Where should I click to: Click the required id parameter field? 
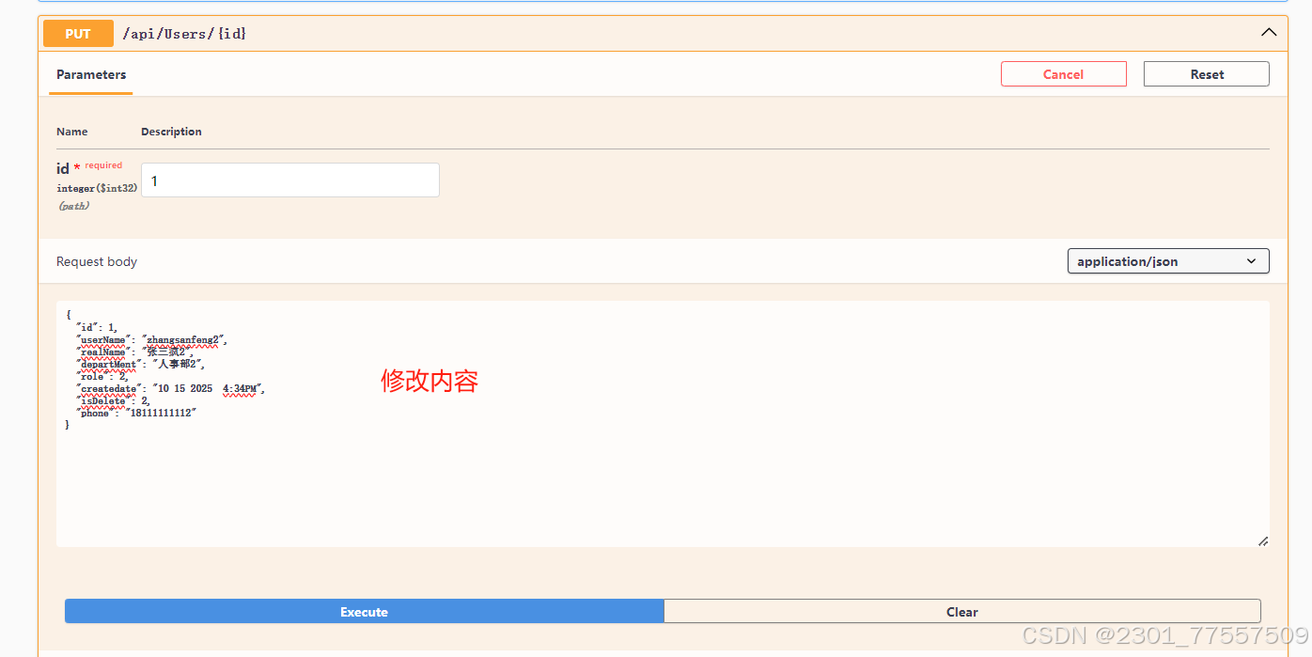(289, 180)
